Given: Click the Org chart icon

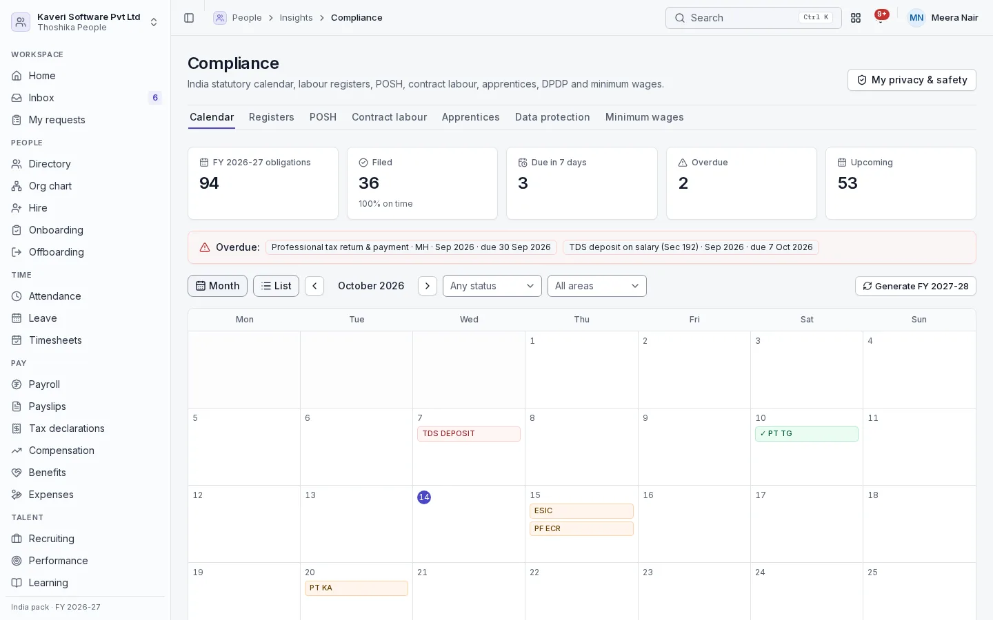Looking at the screenshot, I should click(x=17, y=186).
